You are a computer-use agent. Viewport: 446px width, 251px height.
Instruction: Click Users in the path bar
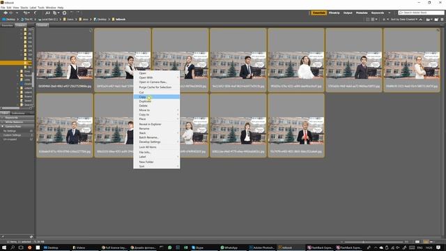click(68, 20)
